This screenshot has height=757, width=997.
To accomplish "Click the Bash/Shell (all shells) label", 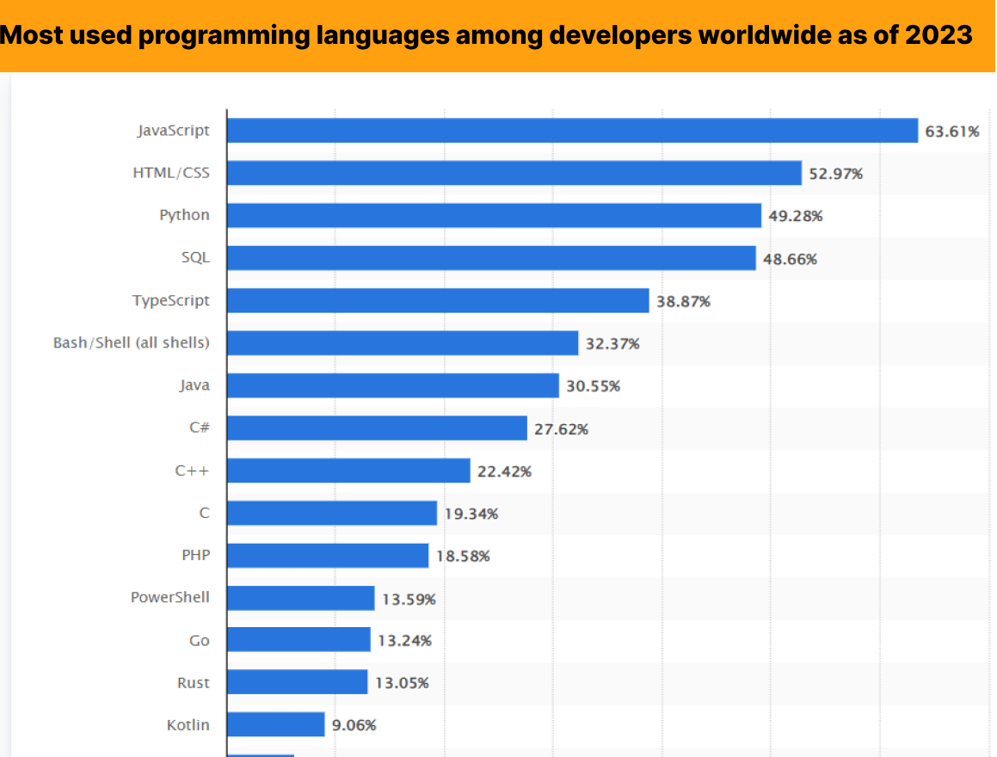I will click(x=131, y=343).
